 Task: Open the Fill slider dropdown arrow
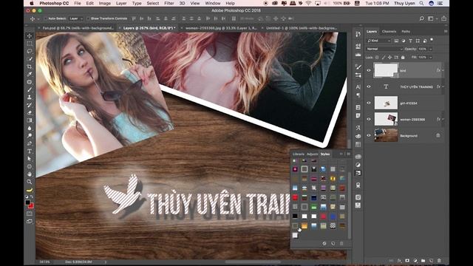click(x=431, y=58)
